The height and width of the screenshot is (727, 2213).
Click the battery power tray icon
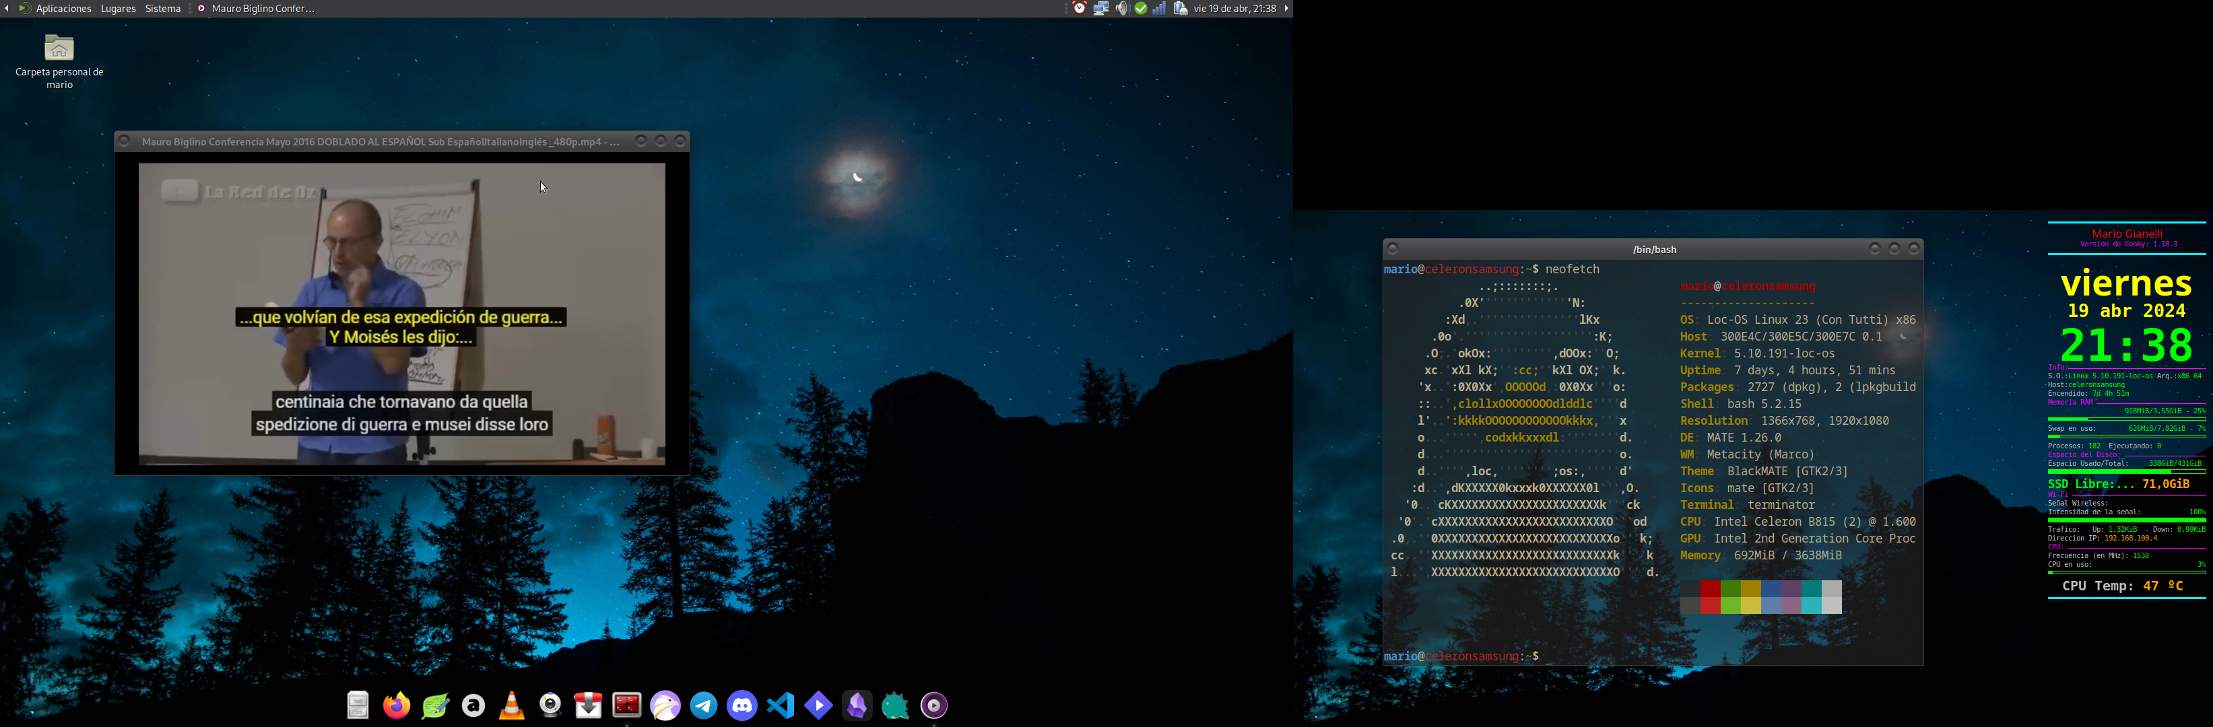pos(1181,9)
